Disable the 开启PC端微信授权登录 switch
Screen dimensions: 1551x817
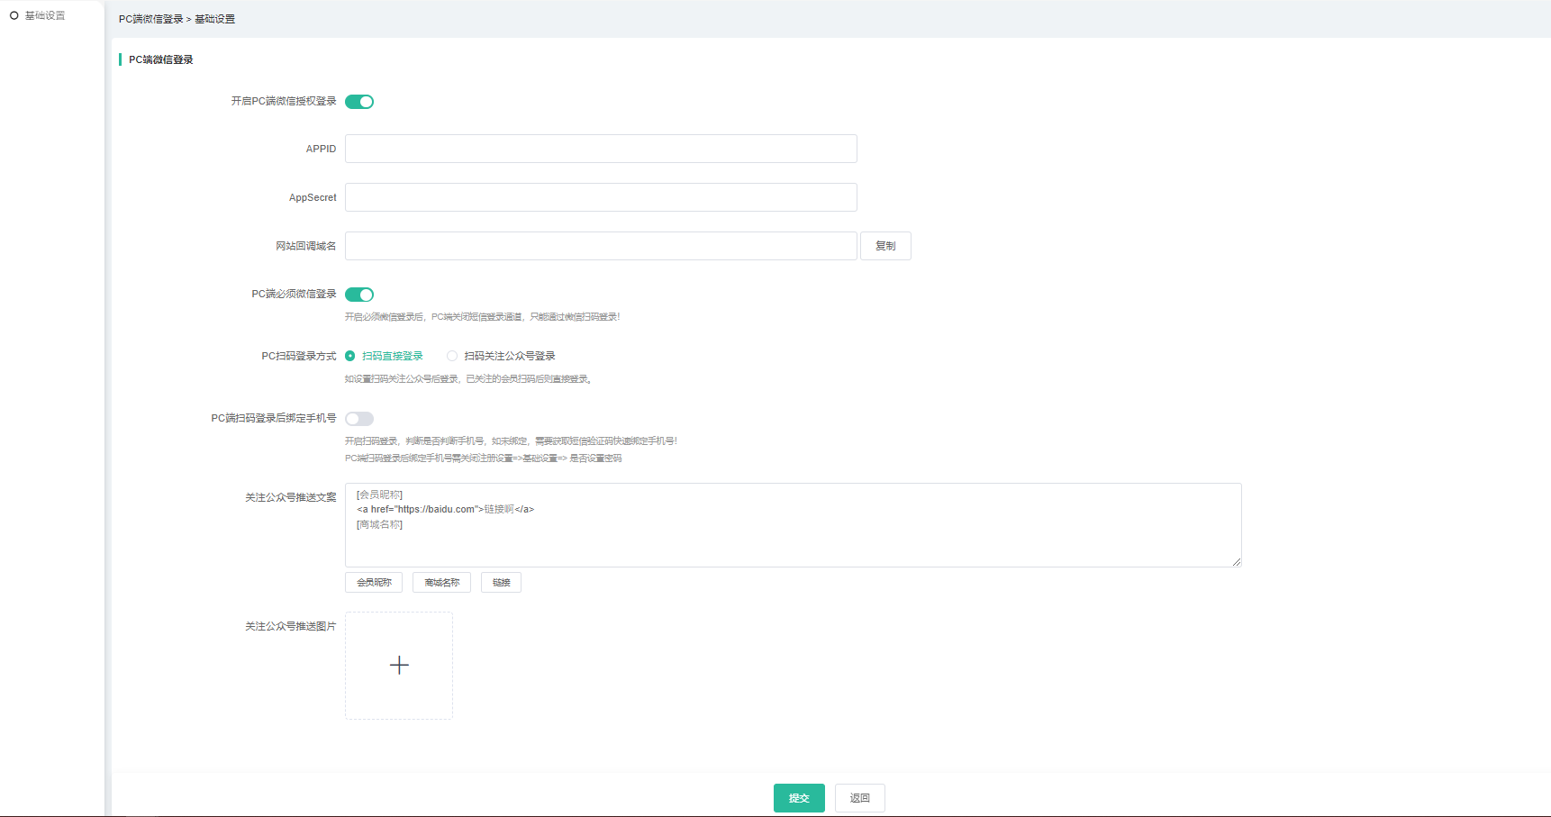(359, 102)
